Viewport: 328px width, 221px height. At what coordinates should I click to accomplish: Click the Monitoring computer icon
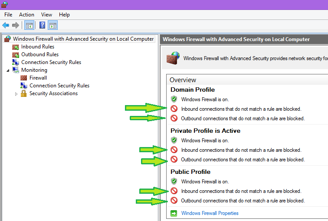tap(16, 70)
